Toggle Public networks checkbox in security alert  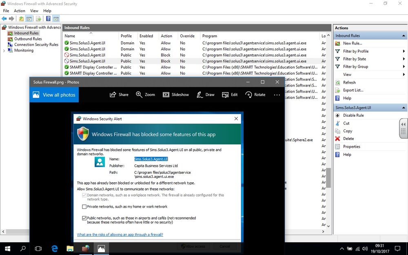click(84, 218)
